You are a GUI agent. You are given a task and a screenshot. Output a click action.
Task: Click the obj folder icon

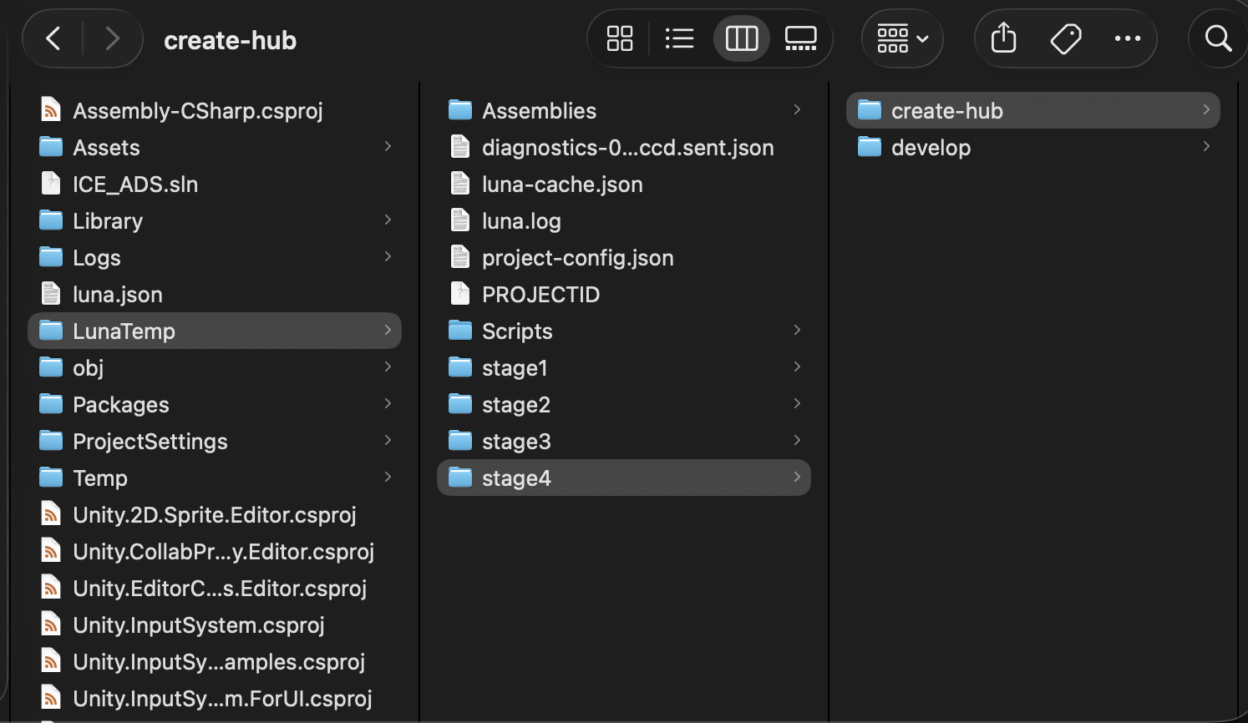(x=51, y=367)
